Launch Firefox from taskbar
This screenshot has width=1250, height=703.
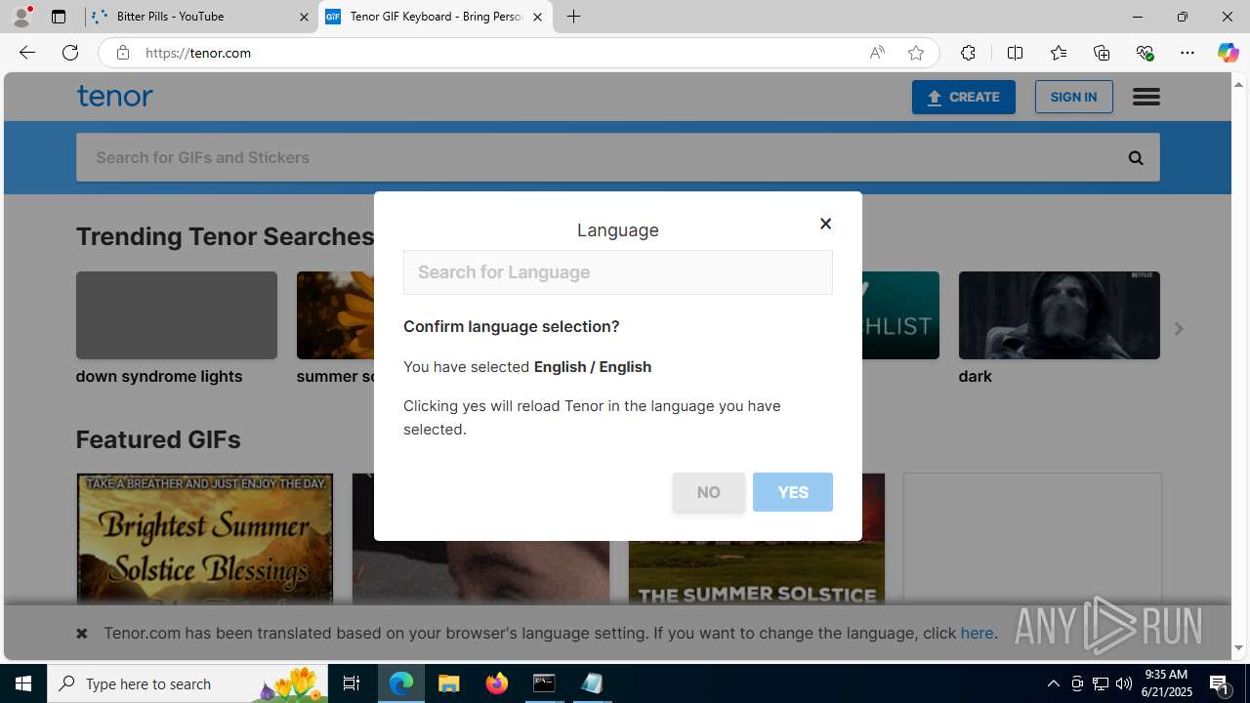click(497, 683)
